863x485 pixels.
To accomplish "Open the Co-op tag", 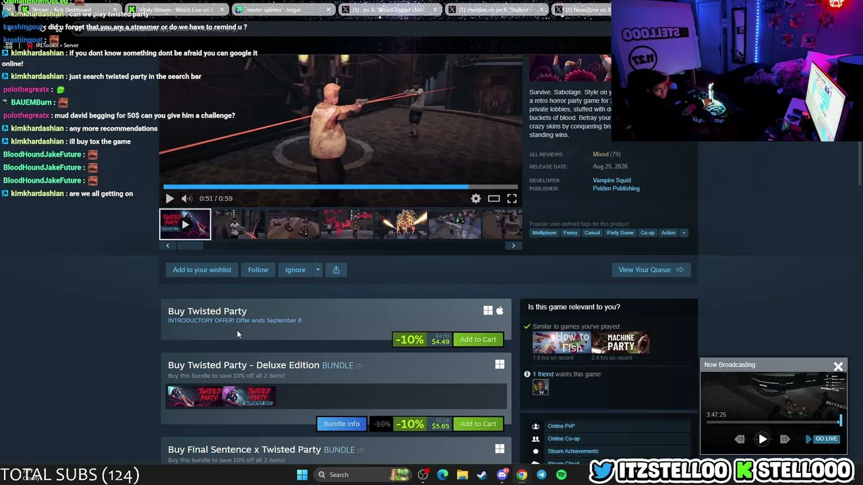I will point(647,233).
